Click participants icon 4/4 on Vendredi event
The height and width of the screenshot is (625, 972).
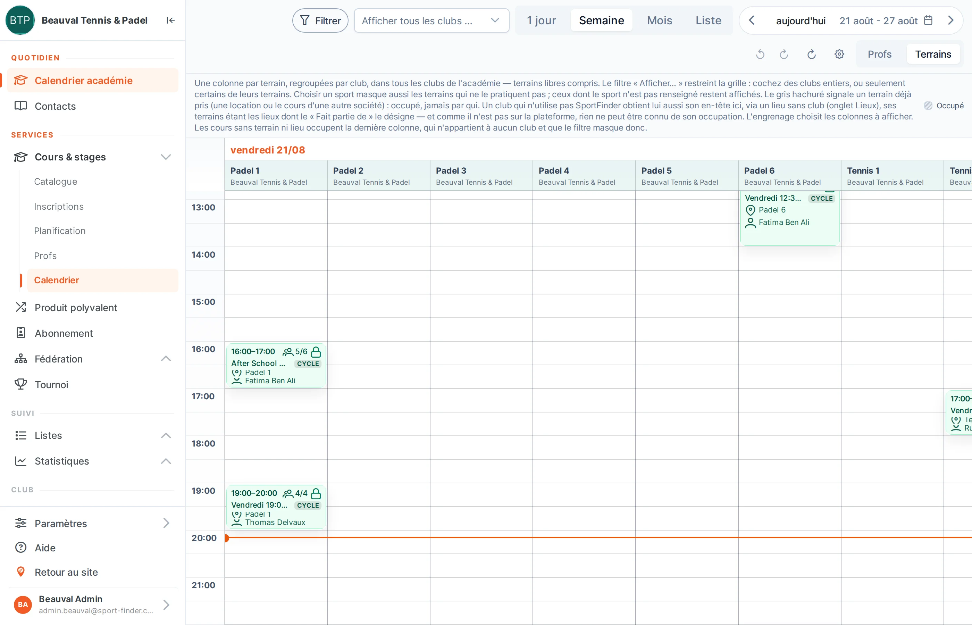click(x=288, y=493)
